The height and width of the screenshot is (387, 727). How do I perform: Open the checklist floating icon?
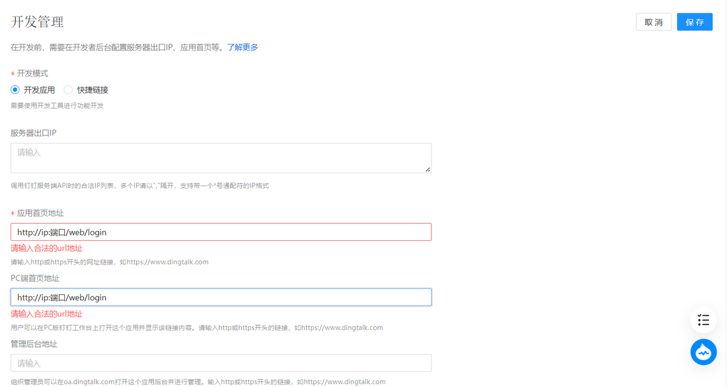(703, 319)
